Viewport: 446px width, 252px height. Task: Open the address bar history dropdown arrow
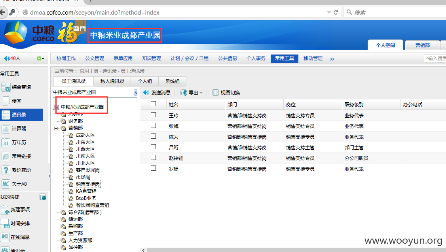(x=329, y=12)
